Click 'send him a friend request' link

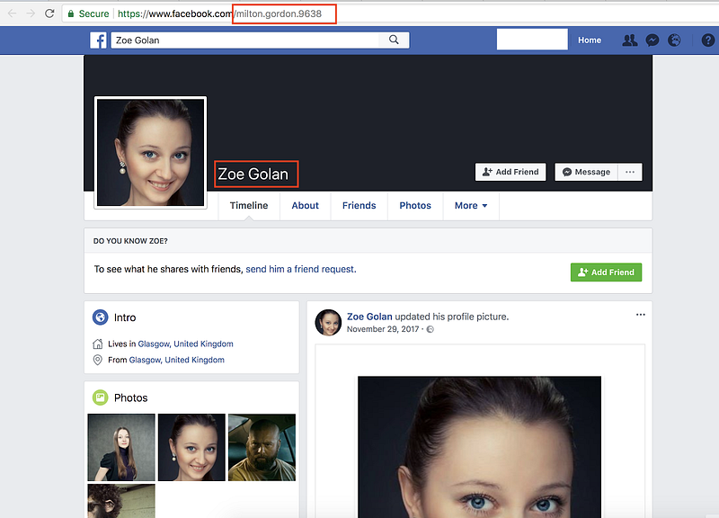tap(300, 269)
